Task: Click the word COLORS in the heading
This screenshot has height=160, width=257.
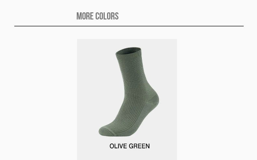Action: click(107, 16)
